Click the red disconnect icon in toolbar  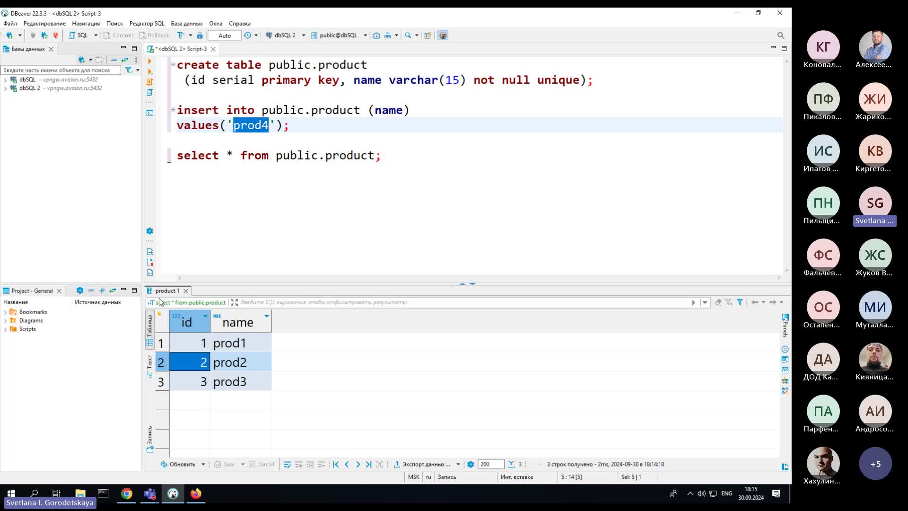click(55, 35)
